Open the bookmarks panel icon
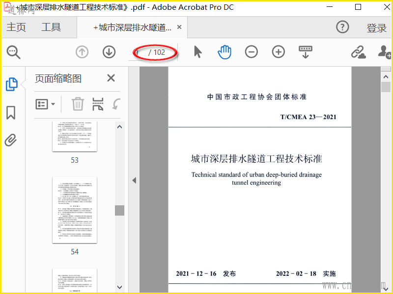This screenshot has height=294, width=393. click(x=11, y=113)
